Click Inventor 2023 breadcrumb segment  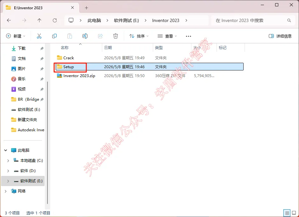point(166,20)
